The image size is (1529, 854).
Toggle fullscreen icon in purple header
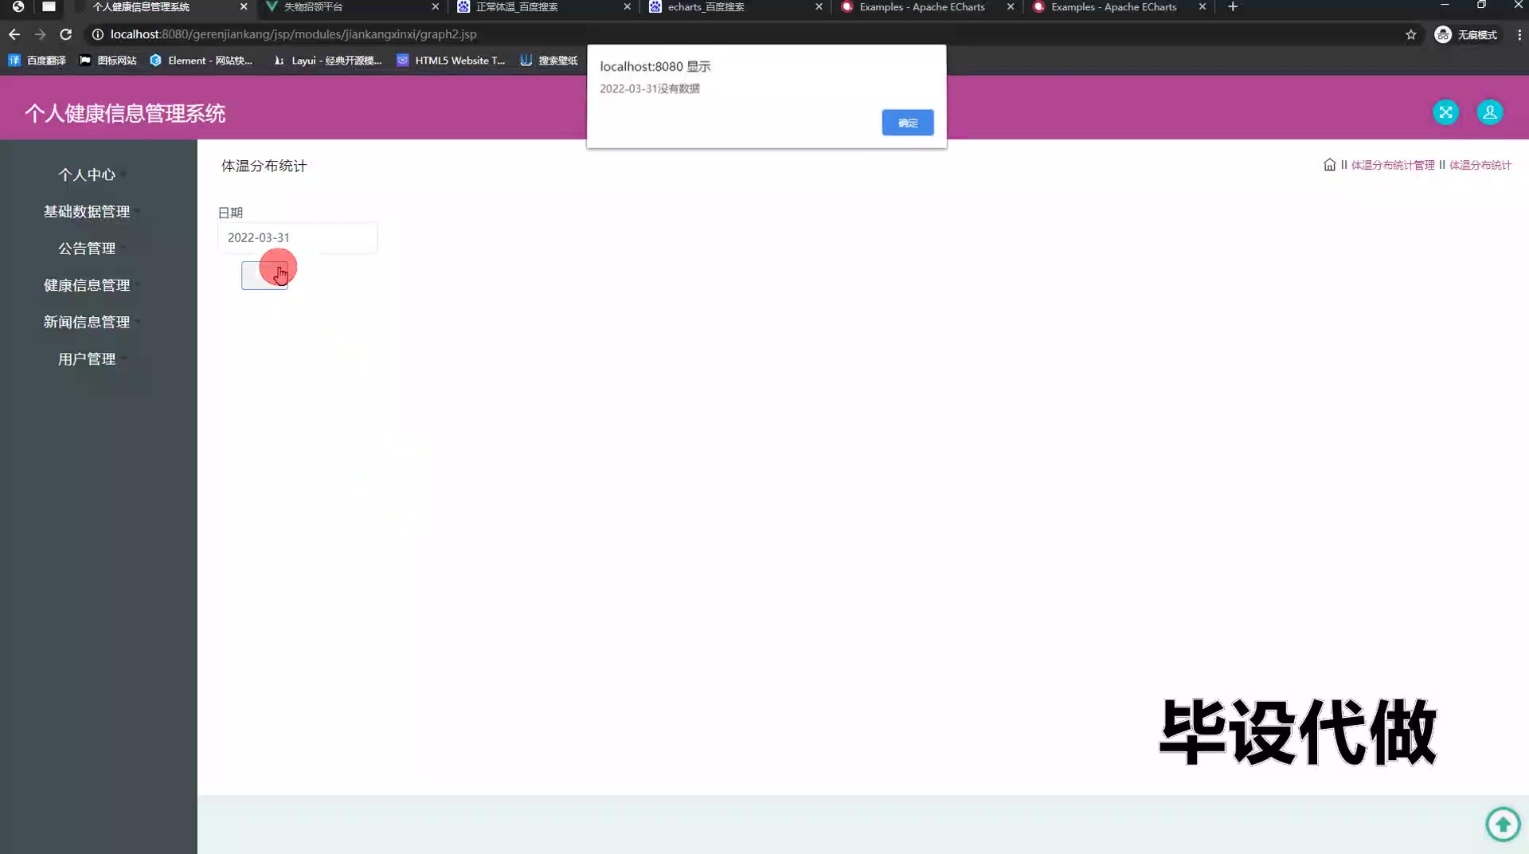1445,112
